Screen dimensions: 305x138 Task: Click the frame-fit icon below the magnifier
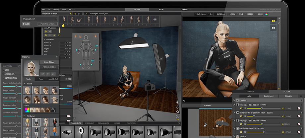178,116
